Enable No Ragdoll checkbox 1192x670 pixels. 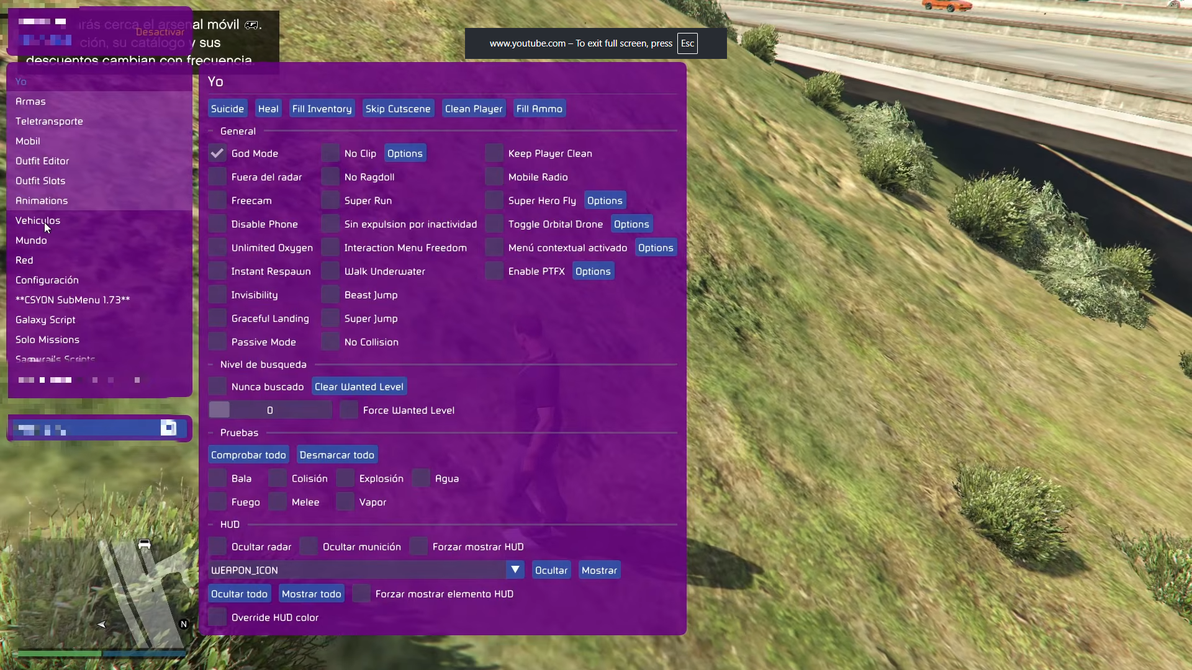[x=330, y=177]
